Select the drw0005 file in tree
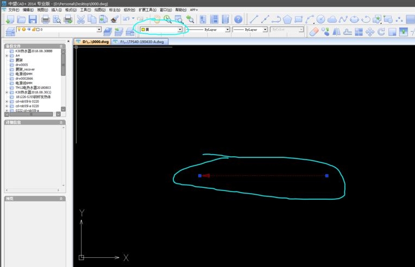This screenshot has width=415, height=267. tap(22, 65)
